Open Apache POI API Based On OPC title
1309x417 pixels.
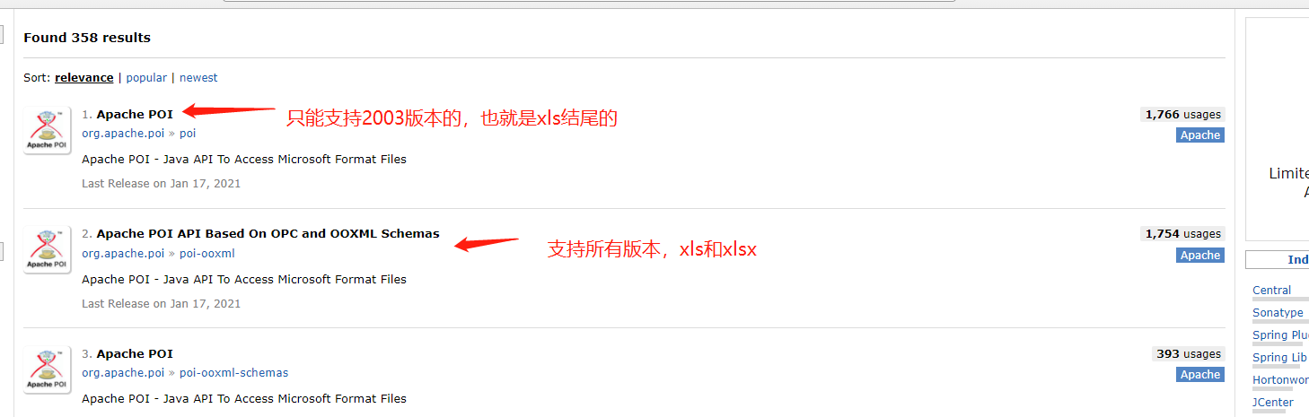(x=268, y=233)
